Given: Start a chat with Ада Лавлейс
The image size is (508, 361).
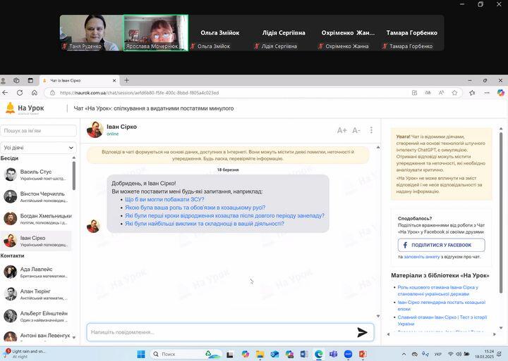Looking at the screenshot, I should pos(36,272).
